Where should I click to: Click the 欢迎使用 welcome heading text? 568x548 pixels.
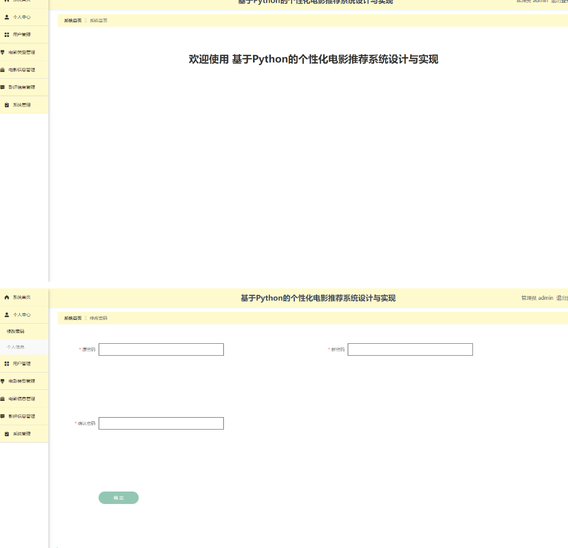point(313,59)
